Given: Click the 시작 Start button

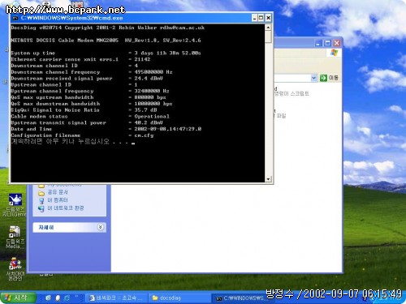Looking at the screenshot, I should 18,298.
